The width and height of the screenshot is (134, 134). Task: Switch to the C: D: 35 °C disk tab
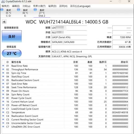(8, 13)
